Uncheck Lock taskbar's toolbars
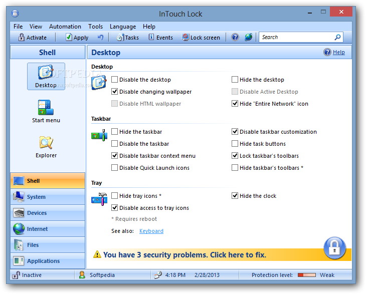Screen dimensions: 366x294 [x=235, y=155]
